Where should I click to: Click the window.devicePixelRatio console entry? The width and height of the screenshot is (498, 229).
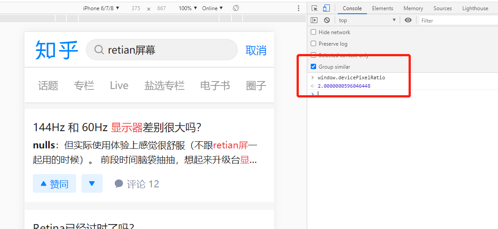pyautogui.click(x=351, y=78)
